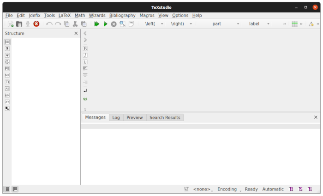Open the PS (PSTricks) panel view
323x196 pixels.
(7, 69)
